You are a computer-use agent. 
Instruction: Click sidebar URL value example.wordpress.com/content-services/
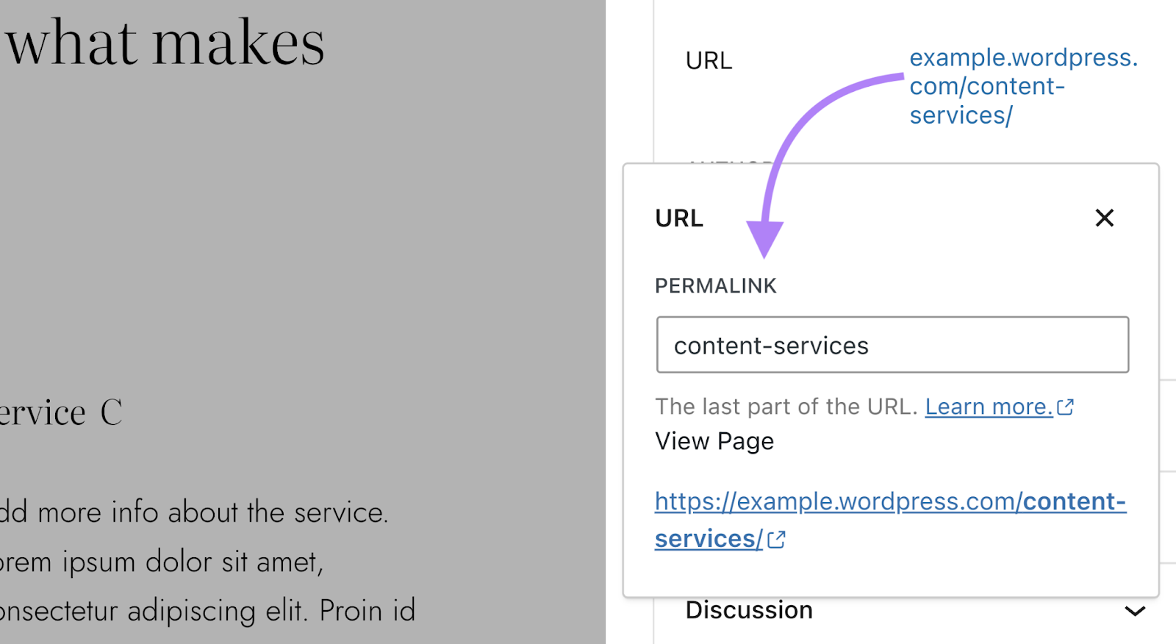tap(1022, 87)
